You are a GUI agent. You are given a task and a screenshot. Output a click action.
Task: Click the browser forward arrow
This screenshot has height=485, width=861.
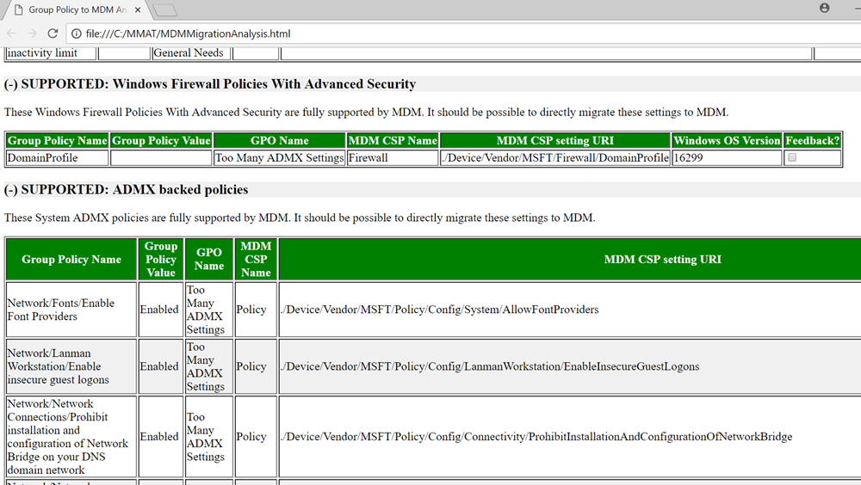(32, 34)
